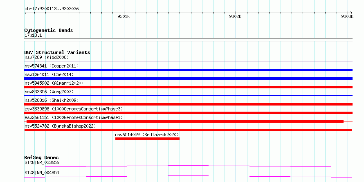Click the thin blue line under nsv833356
This screenshot has width=364, height=182.
tap(189, 95)
